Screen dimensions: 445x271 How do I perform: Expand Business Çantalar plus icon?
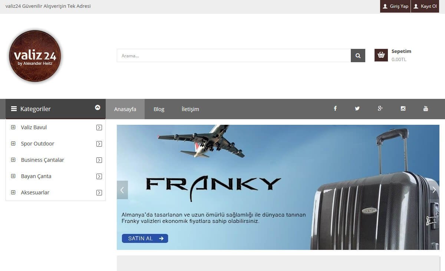pos(13,160)
